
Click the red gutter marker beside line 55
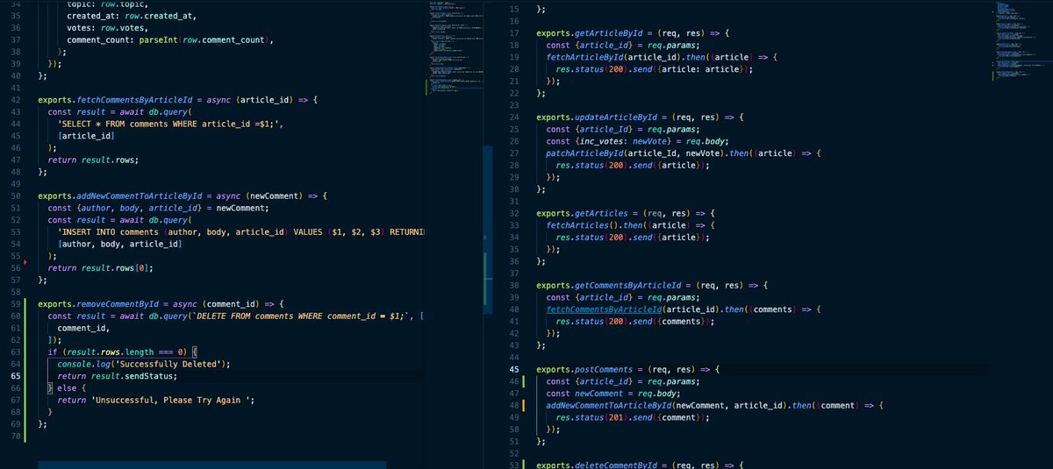[25, 261]
